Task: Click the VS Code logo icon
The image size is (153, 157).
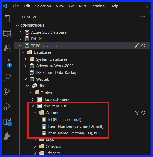Action: 5,6
